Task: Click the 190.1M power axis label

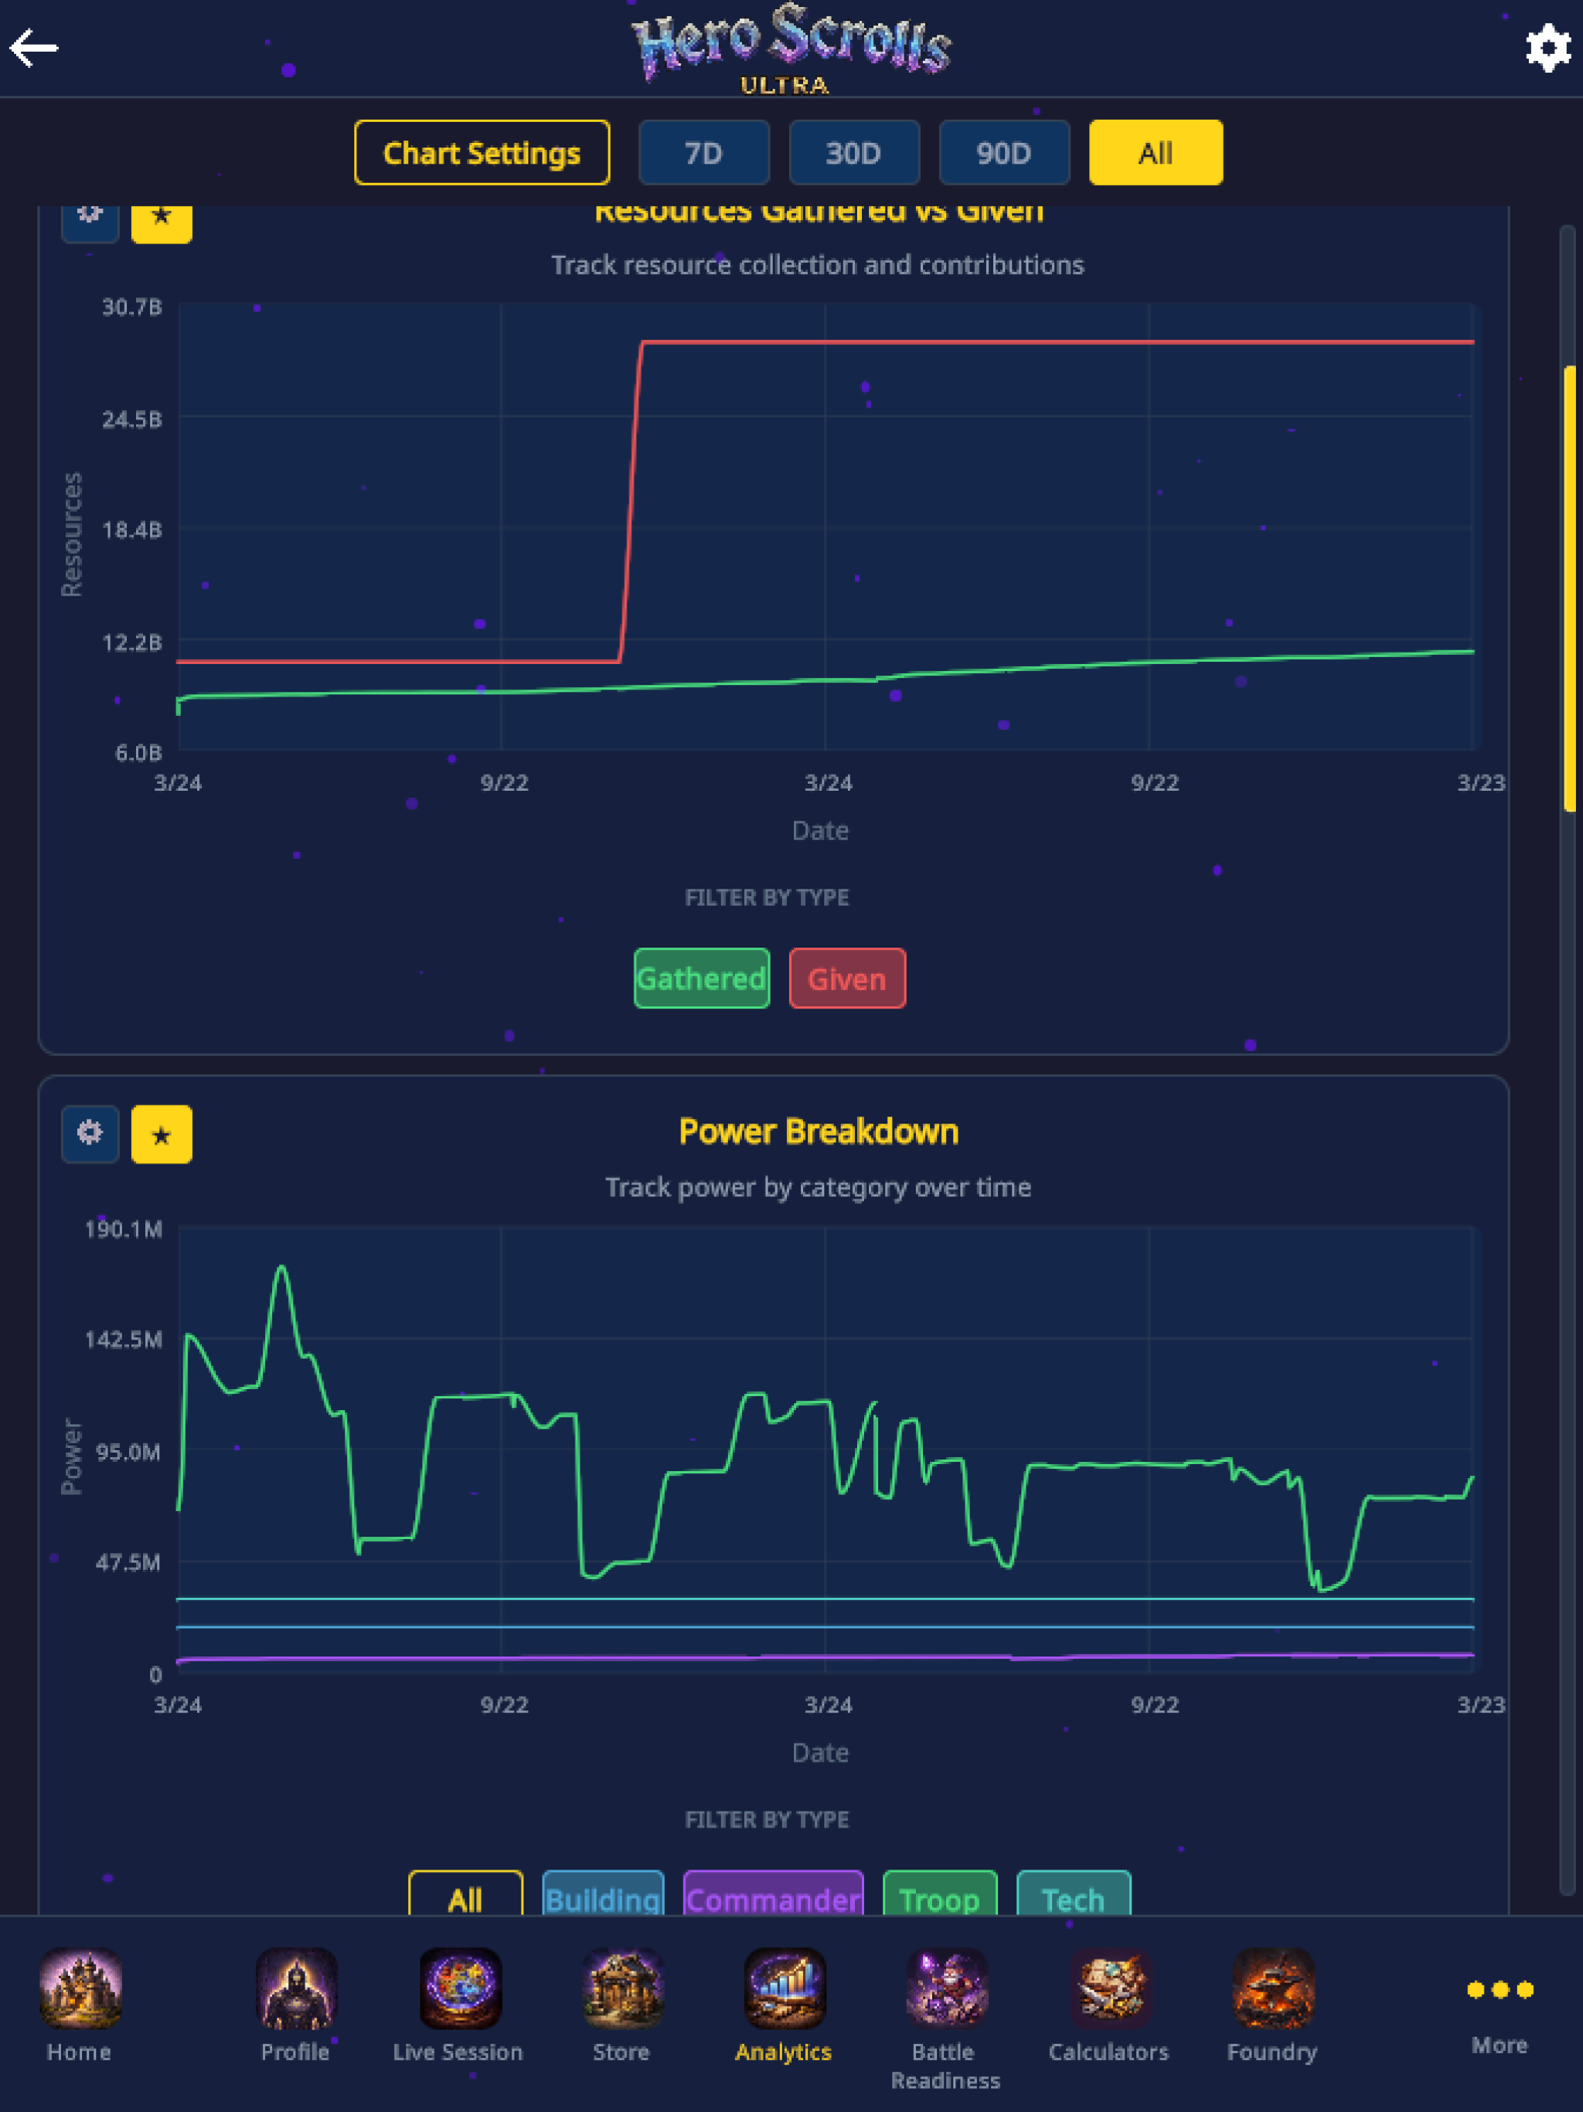Action: [x=123, y=1229]
